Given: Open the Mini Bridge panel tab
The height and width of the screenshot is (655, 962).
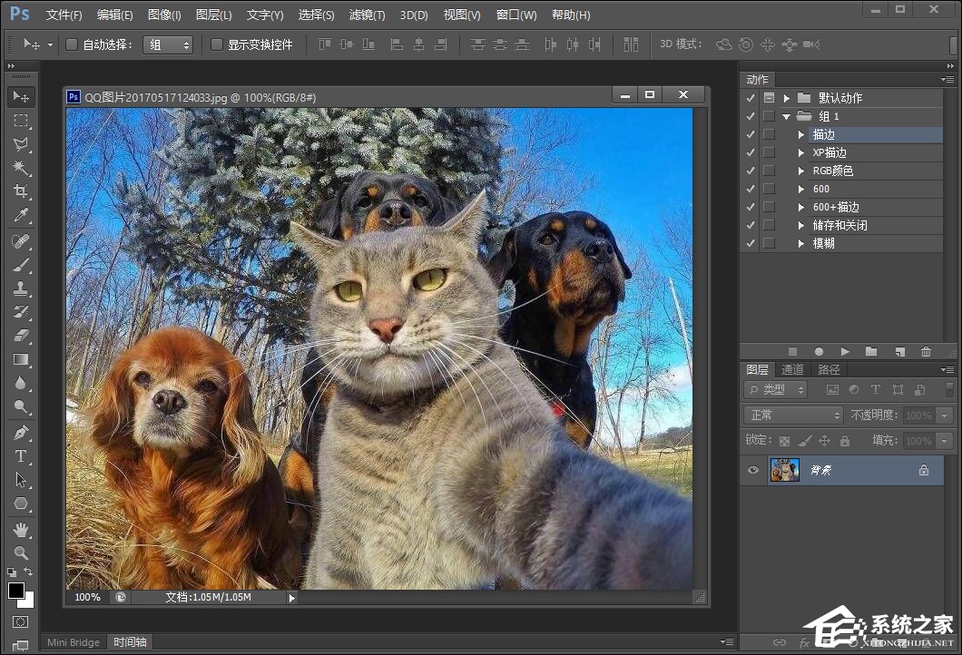Looking at the screenshot, I should click(x=74, y=642).
